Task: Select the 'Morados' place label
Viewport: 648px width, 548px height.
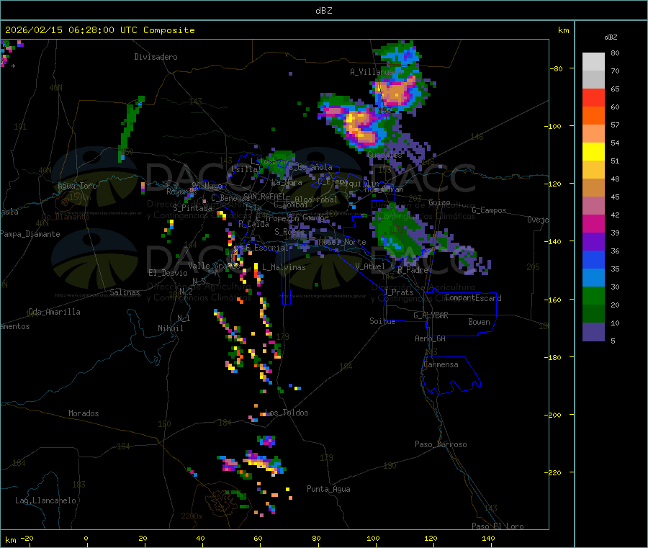Action: pos(84,413)
